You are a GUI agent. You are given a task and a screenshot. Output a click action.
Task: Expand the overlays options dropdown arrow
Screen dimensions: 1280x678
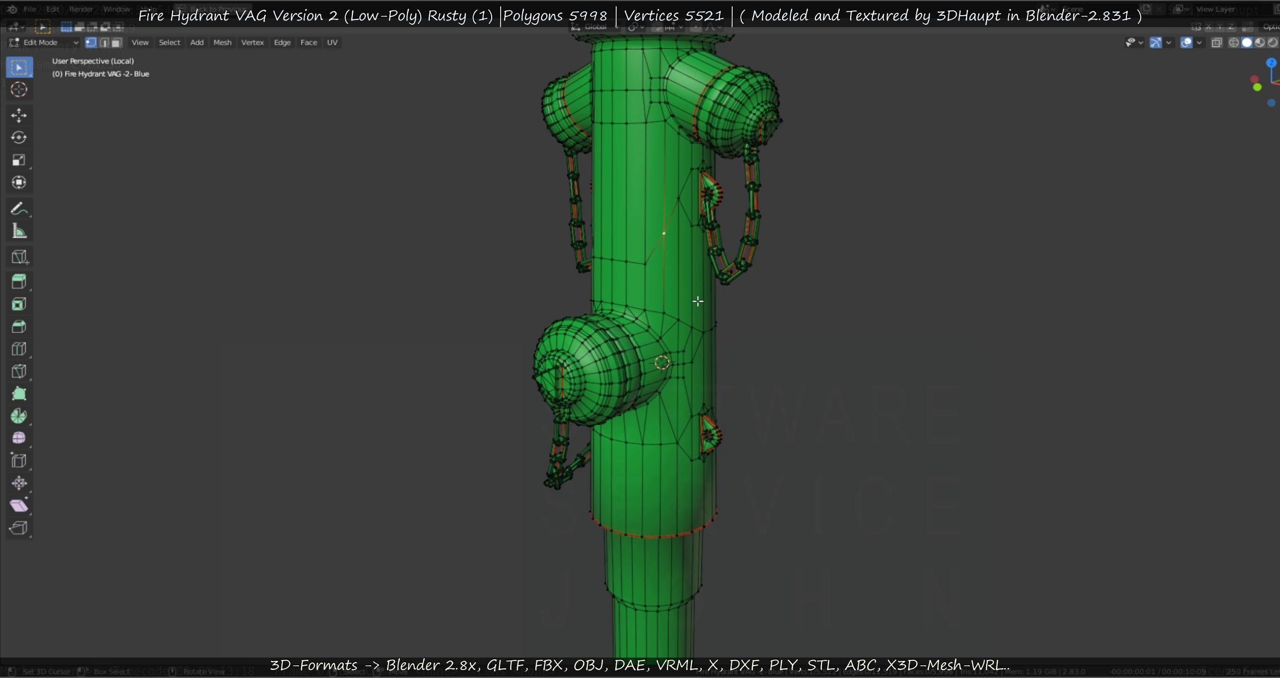1200,43
